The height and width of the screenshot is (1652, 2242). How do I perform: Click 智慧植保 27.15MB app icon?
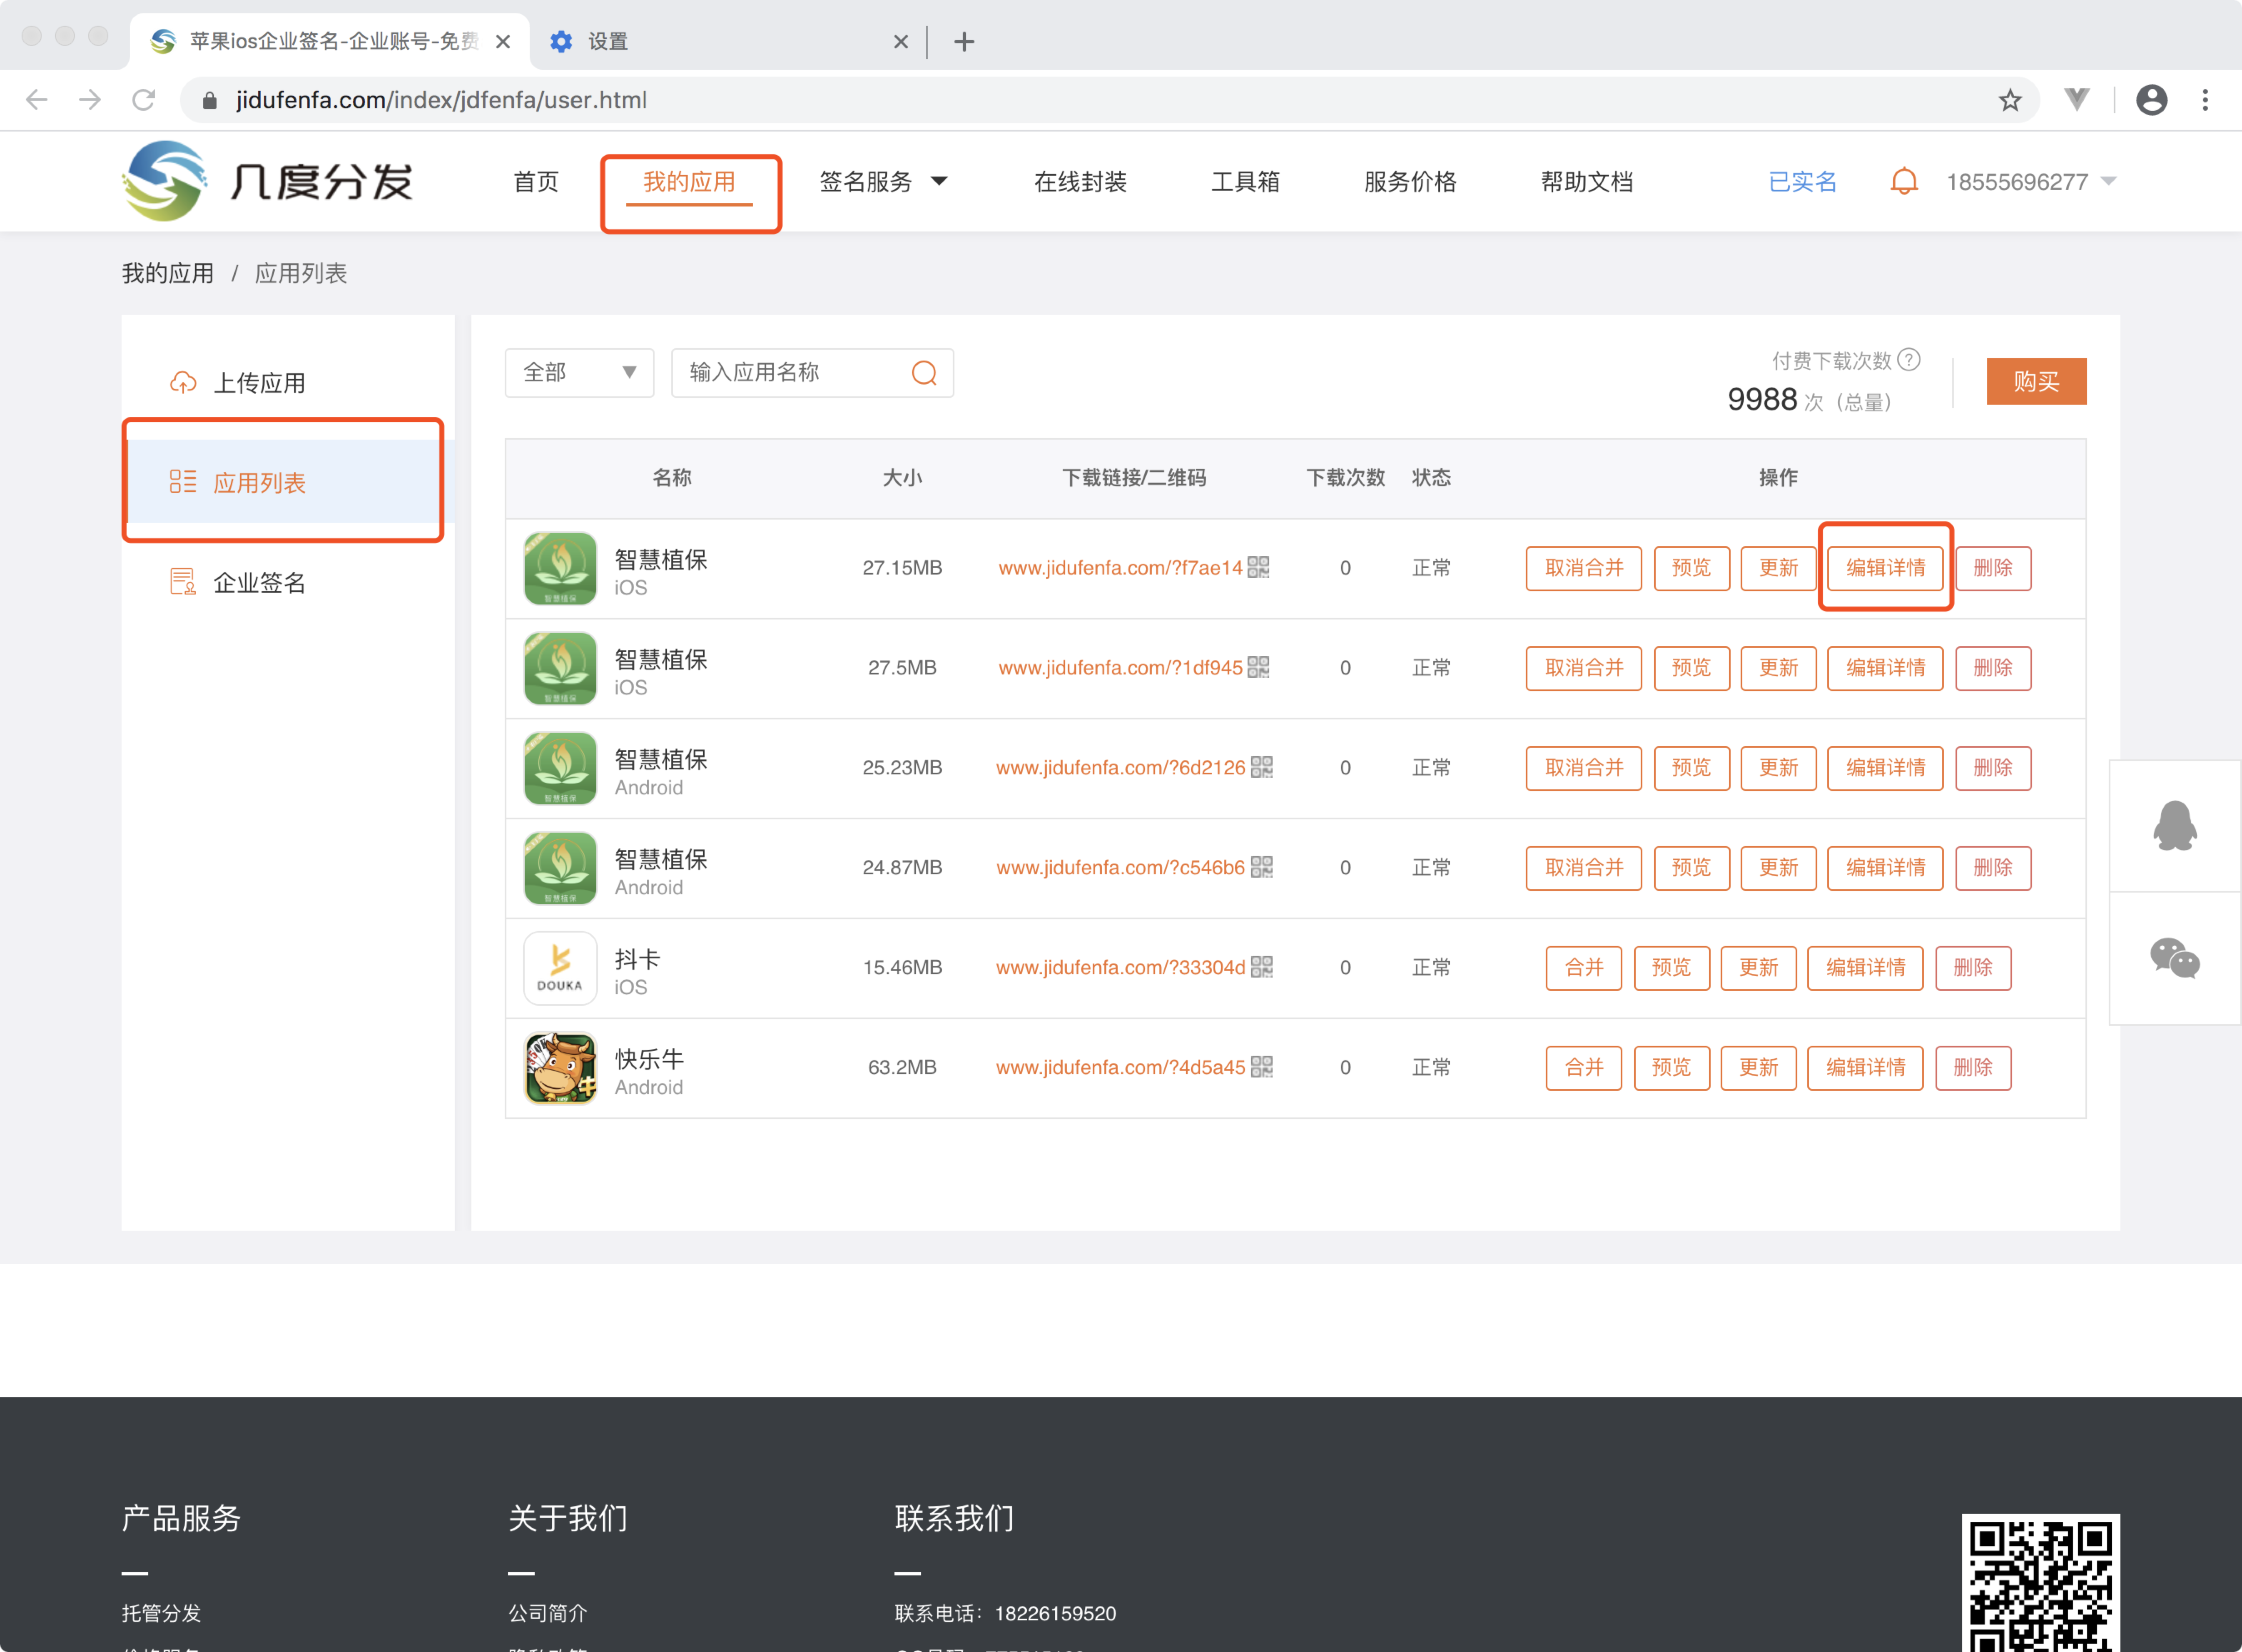(x=560, y=568)
